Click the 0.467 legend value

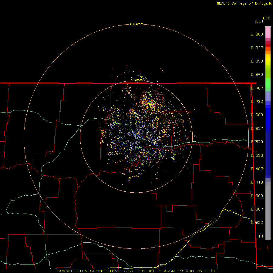257,169
